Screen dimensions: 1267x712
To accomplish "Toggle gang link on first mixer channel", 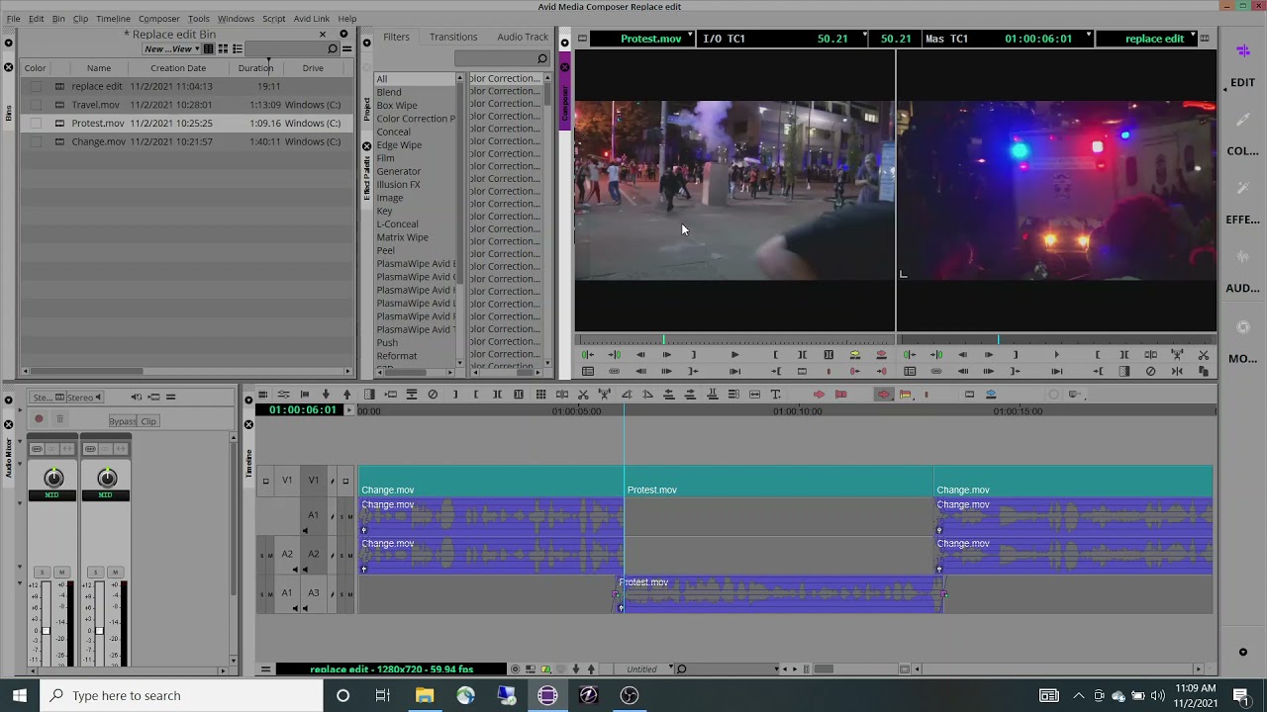I will (x=37, y=449).
